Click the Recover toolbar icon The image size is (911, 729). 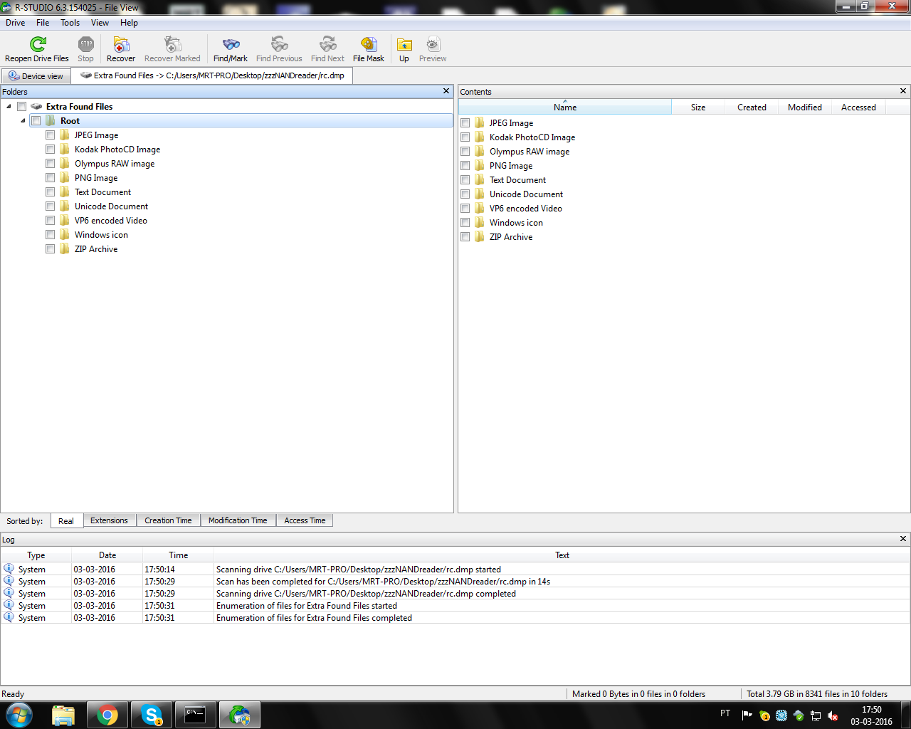121,44
